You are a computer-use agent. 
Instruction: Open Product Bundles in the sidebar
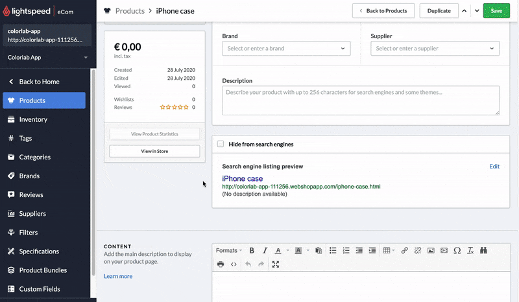point(44,270)
